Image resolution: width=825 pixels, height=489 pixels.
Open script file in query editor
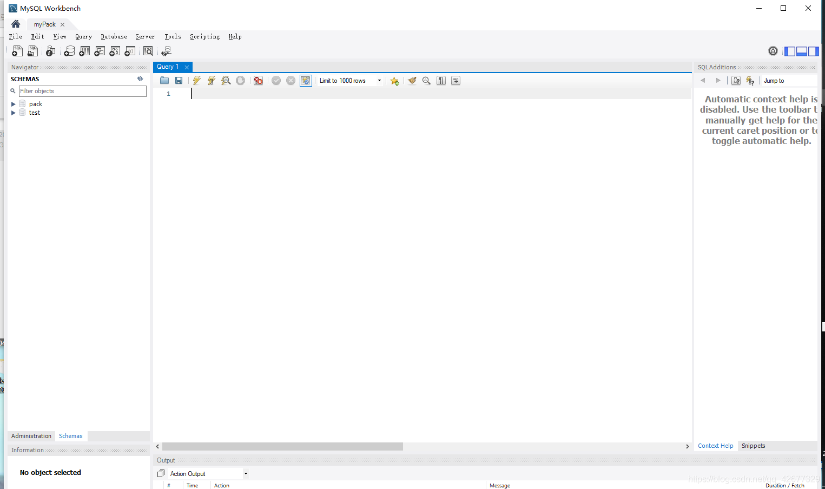click(x=164, y=81)
